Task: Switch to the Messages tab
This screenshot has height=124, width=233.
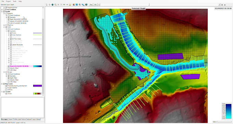Action: point(4,119)
